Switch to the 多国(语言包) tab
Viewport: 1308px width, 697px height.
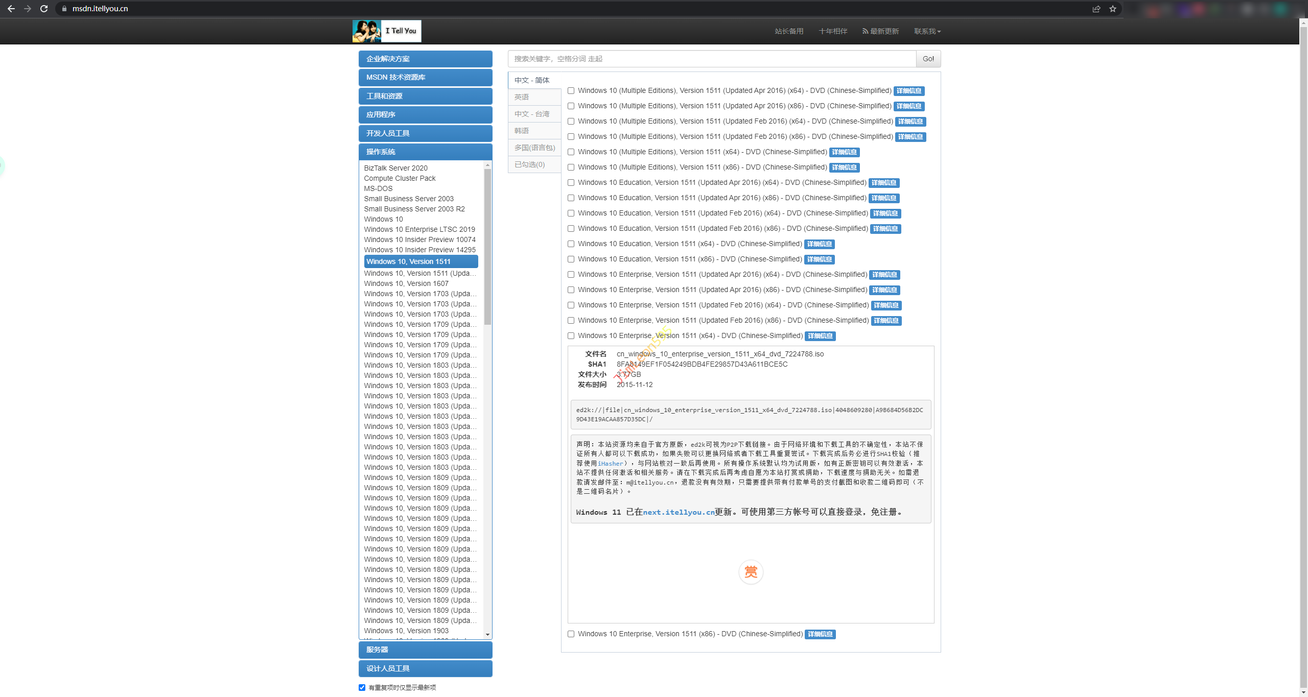tap(534, 148)
